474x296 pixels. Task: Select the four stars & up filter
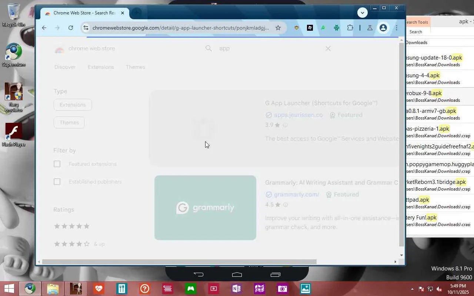[79, 244]
